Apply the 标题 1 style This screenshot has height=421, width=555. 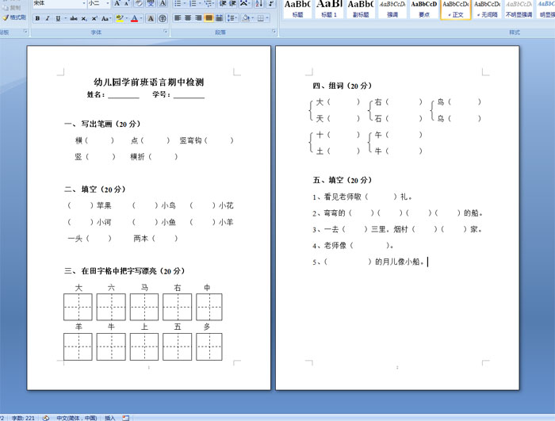[329, 9]
